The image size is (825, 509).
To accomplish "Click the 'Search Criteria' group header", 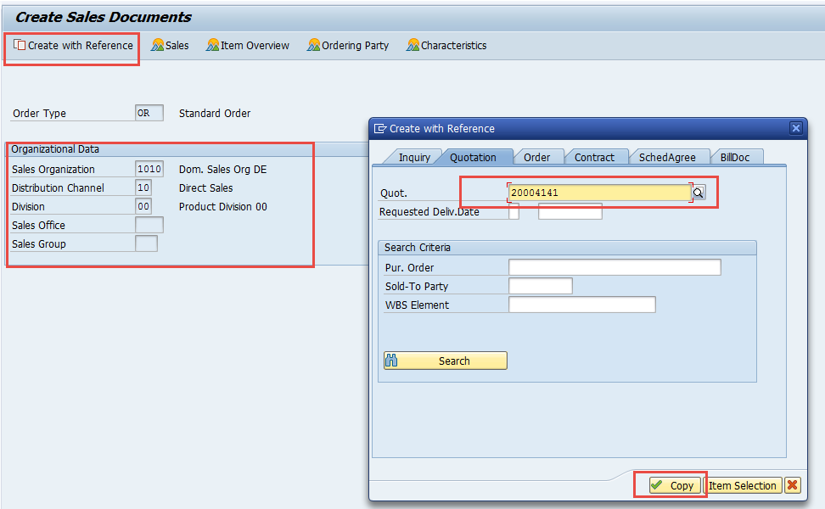I will click(418, 247).
